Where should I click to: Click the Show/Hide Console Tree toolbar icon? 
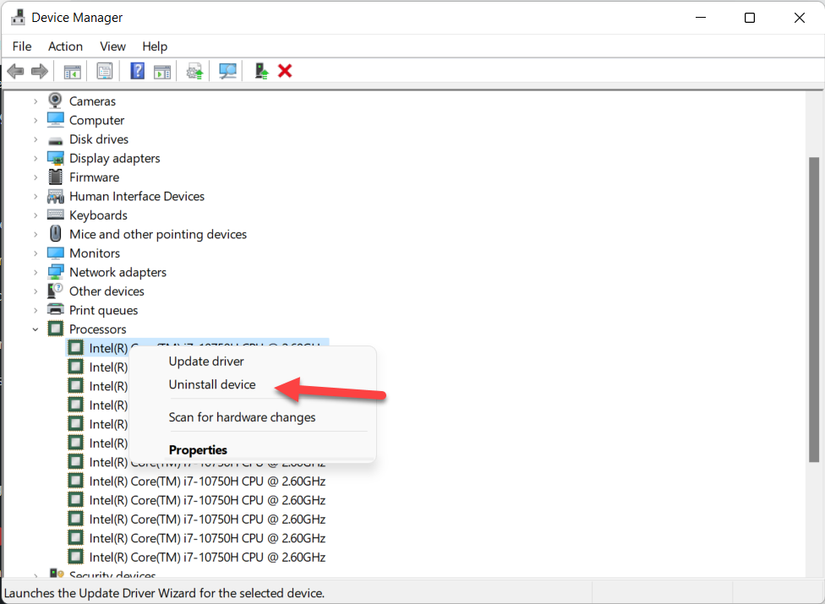pos(73,71)
